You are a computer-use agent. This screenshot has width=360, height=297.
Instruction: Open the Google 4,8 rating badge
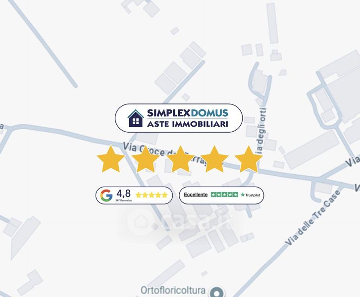click(x=134, y=196)
